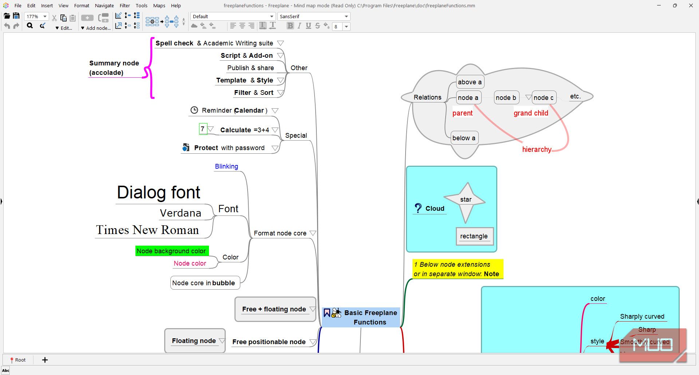Open the Maps menu
The width and height of the screenshot is (699, 375).
click(x=159, y=5)
